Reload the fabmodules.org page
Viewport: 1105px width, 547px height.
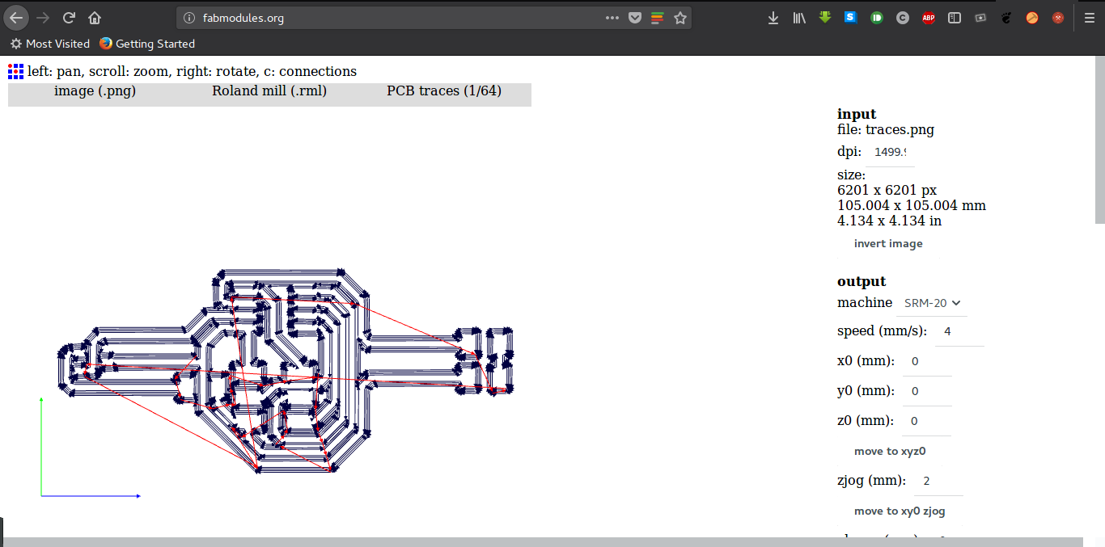coord(68,17)
